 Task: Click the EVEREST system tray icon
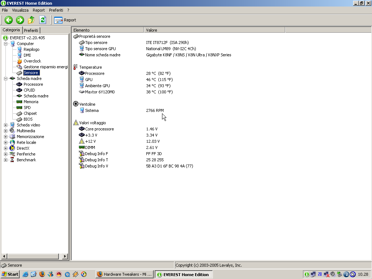click(x=307, y=274)
